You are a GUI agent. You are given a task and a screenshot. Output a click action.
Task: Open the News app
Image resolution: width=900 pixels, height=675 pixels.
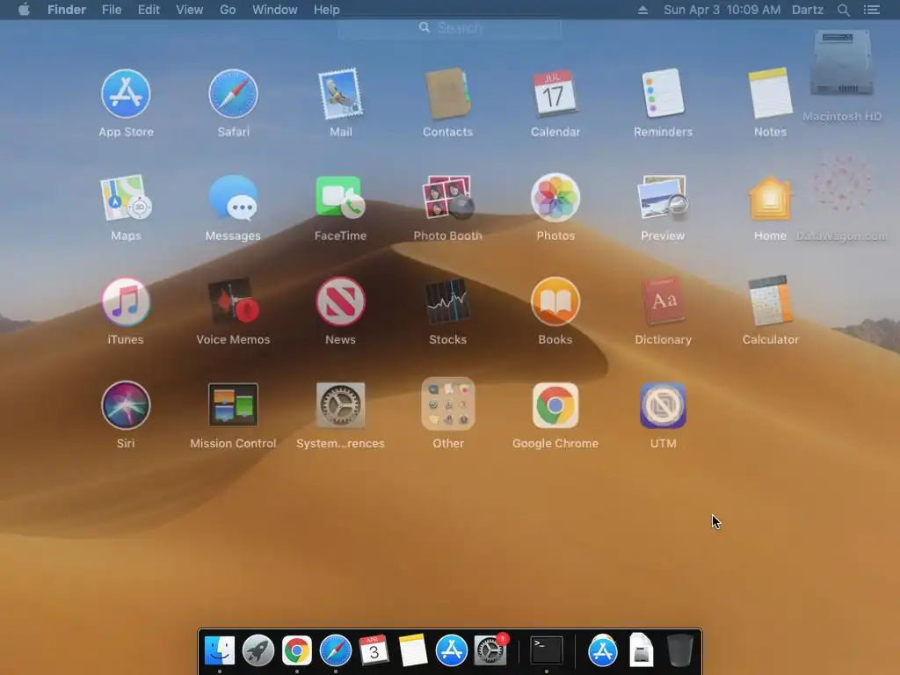[x=340, y=301]
